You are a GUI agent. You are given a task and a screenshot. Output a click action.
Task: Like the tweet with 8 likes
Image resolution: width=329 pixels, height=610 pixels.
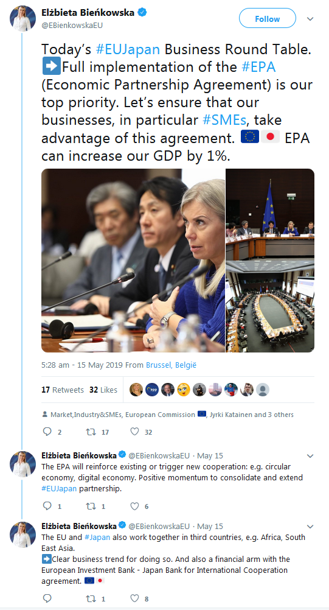click(134, 598)
